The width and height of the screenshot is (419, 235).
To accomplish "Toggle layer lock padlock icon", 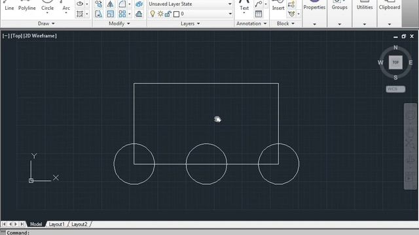I will [168, 14].
